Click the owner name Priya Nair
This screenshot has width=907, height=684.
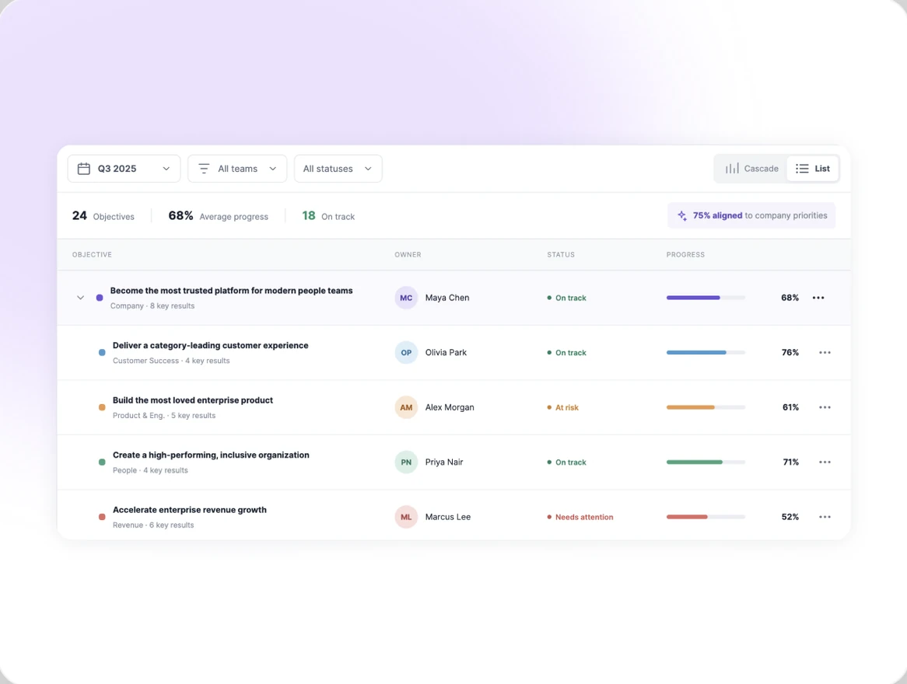click(x=444, y=462)
